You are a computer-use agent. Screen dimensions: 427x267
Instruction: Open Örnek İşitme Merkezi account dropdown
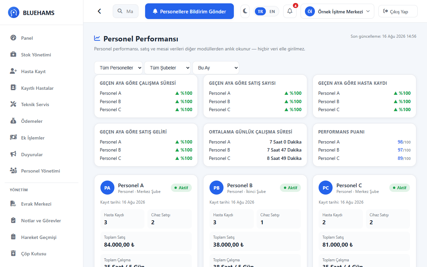[337, 11]
